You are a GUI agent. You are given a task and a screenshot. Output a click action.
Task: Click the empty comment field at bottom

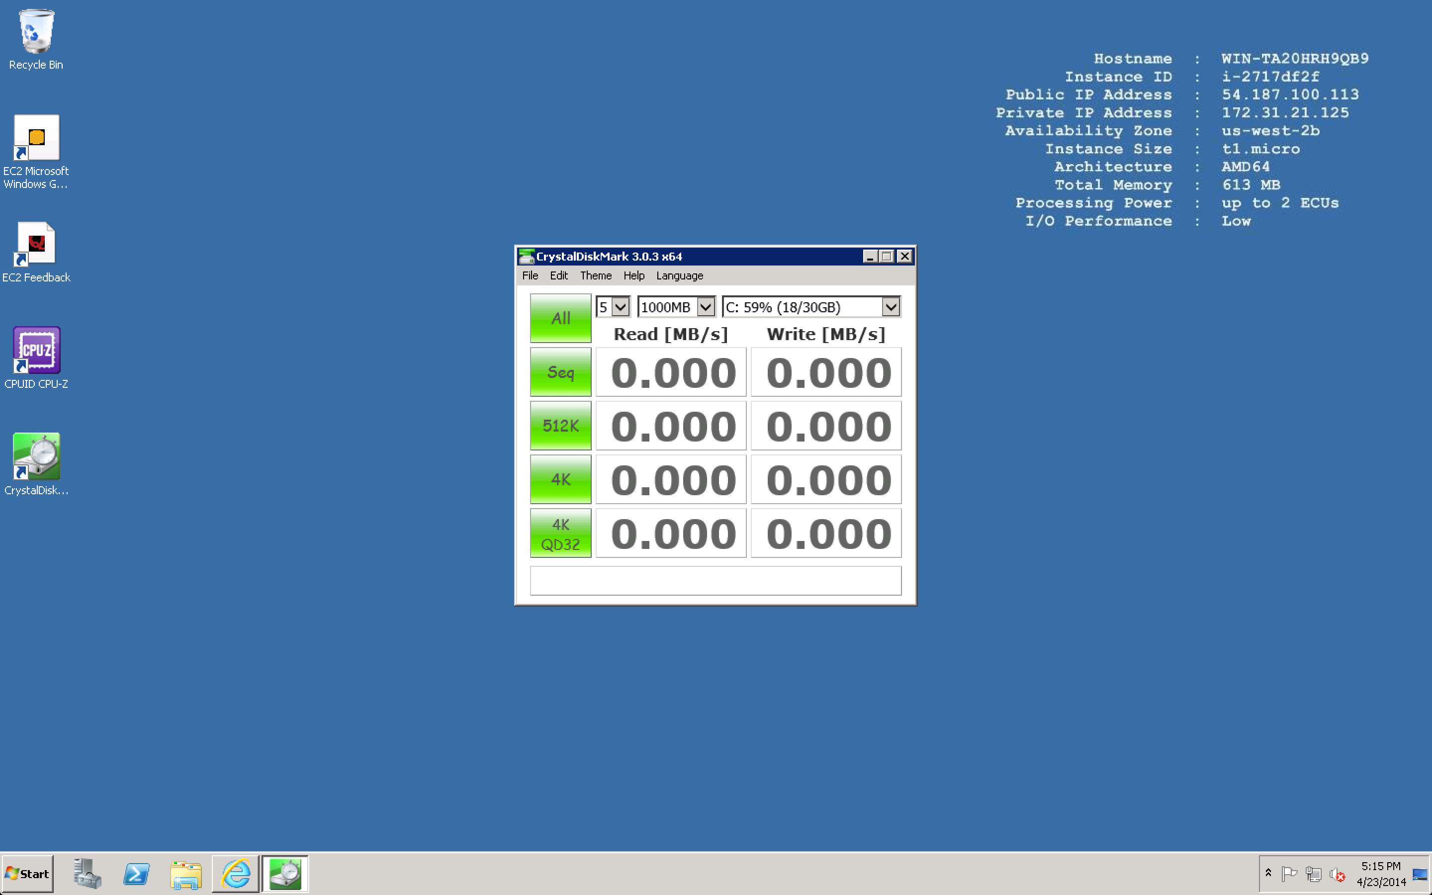coord(716,581)
